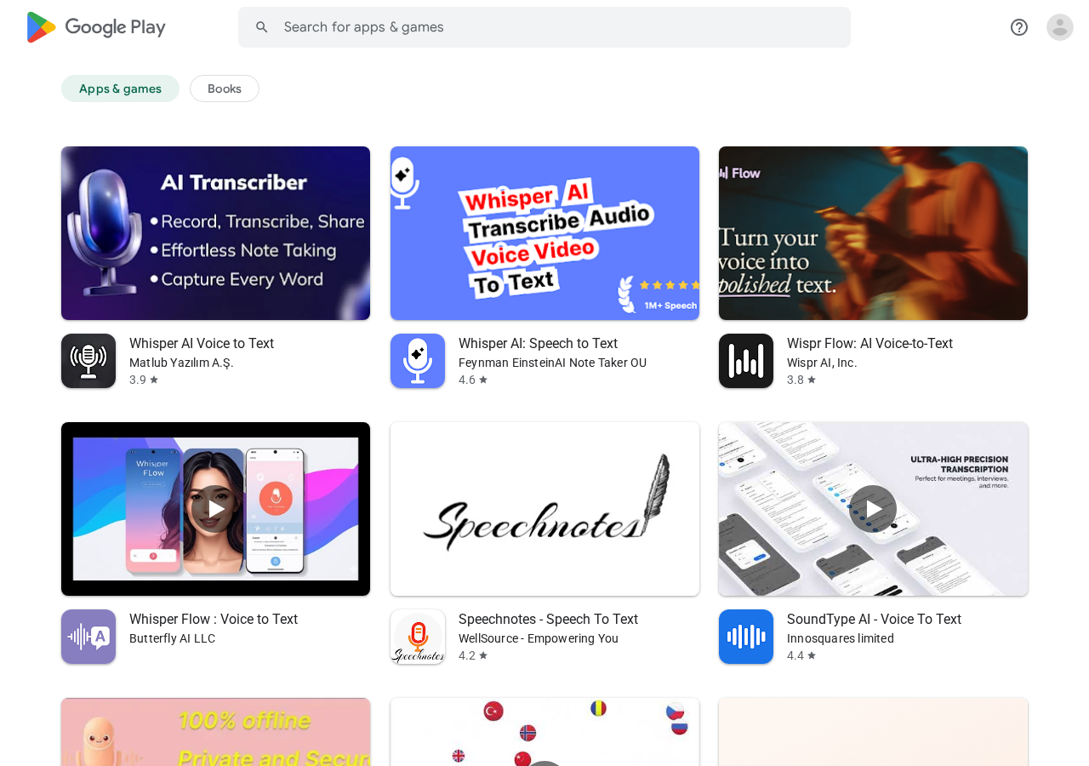Click the 3.8 star rating
This screenshot has width=1089, height=766.
pos(801,380)
